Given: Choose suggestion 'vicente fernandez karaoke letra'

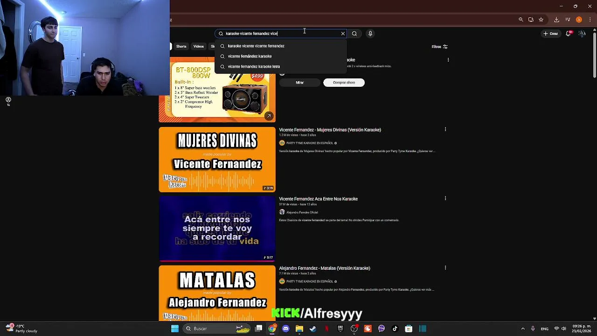Looking at the screenshot, I should [281, 66].
